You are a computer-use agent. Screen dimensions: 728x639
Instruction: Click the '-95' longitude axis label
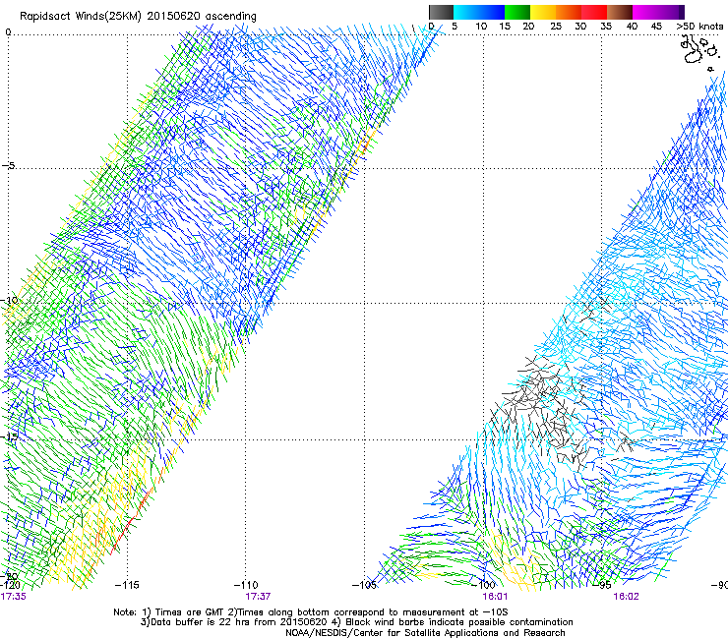[x=602, y=585]
